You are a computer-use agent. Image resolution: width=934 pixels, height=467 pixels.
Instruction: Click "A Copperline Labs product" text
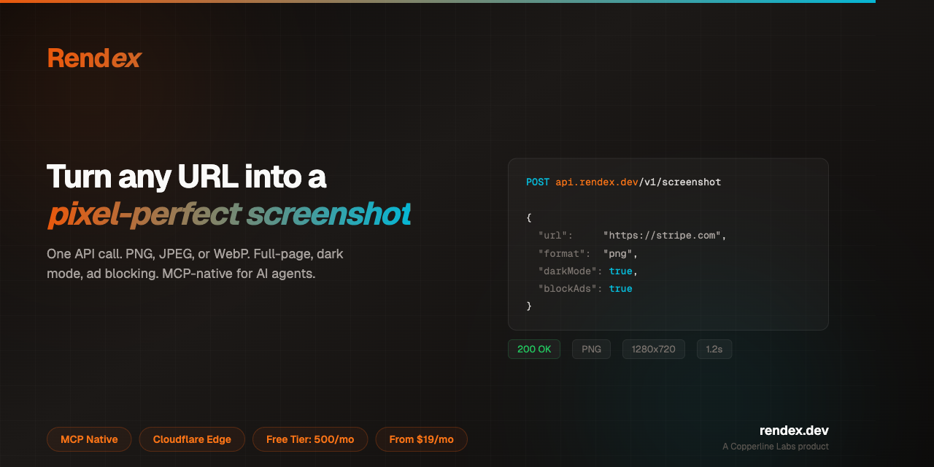pyautogui.click(x=776, y=447)
